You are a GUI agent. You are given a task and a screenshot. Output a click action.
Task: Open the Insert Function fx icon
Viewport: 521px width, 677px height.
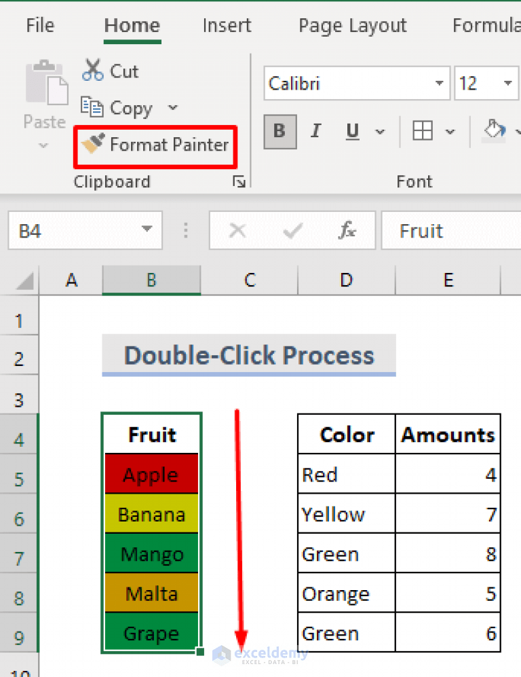347,230
